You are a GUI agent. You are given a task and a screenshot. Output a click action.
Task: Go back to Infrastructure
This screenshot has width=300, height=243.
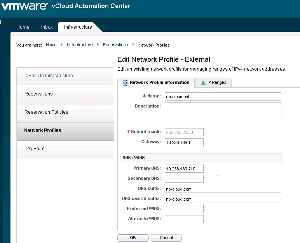(x=49, y=76)
